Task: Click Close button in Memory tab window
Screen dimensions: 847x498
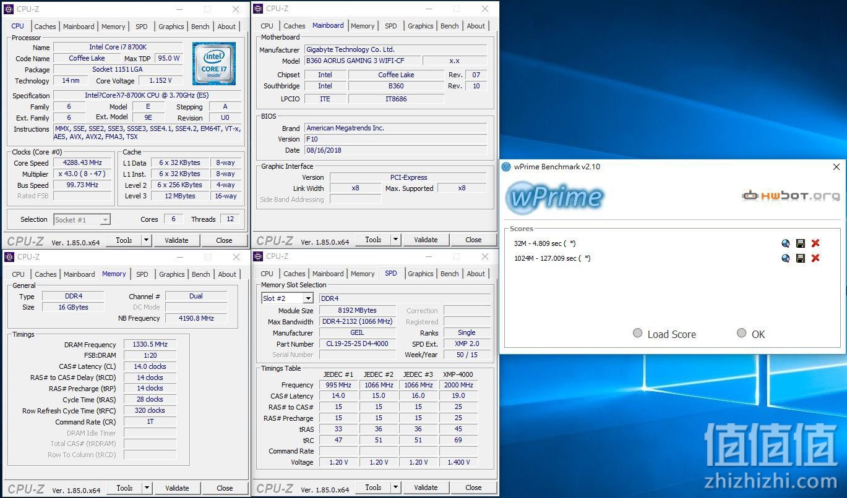Action: tap(225, 488)
